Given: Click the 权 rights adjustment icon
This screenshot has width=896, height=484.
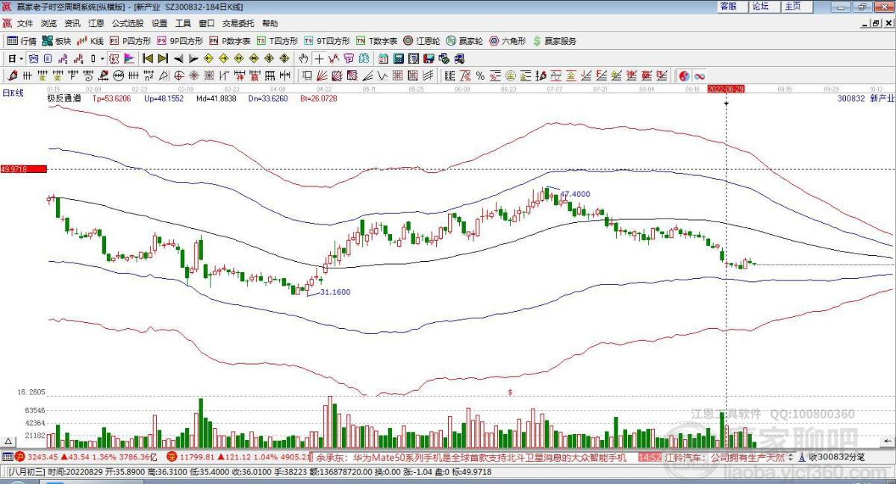Looking at the screenshot, I should (114, 58).
